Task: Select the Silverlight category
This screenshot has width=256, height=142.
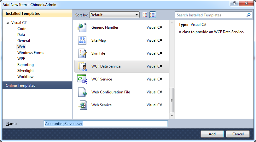Action: point(26,71)
